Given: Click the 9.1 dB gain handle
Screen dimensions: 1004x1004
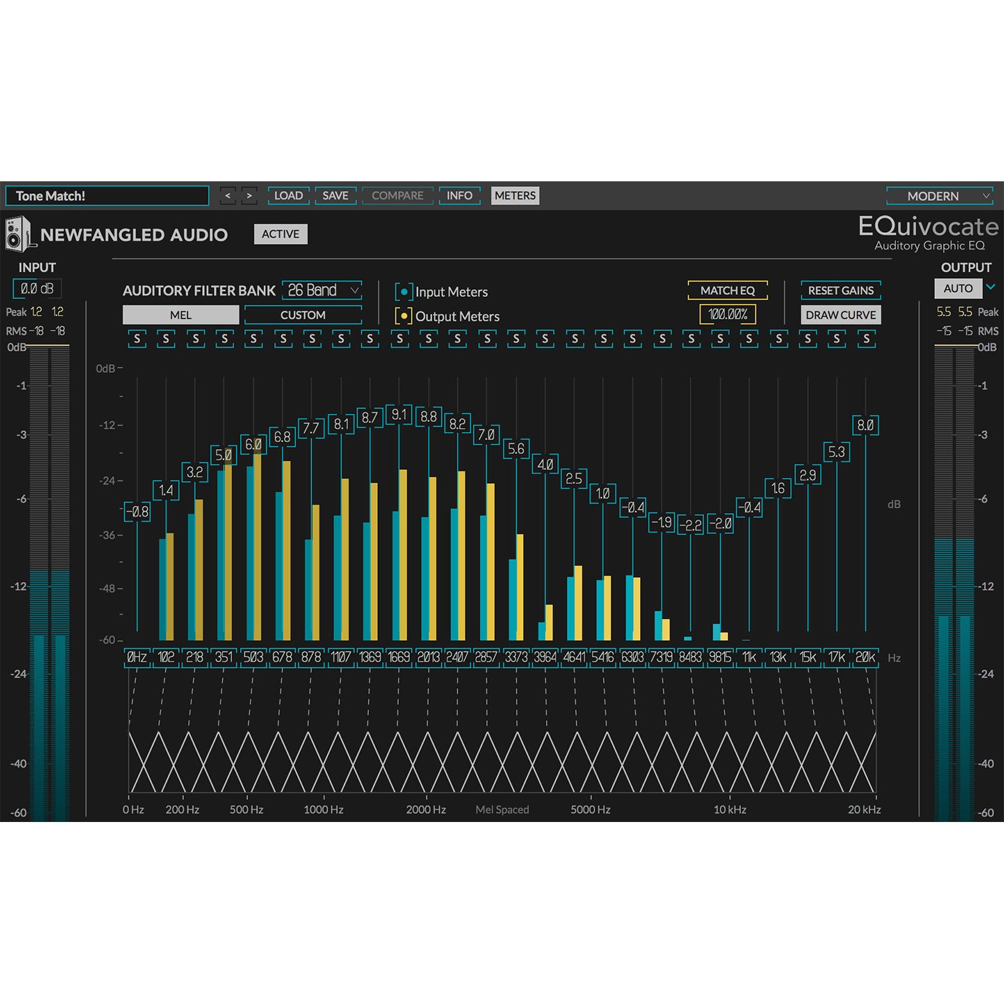Looking at the screenshot, I should coord(400,413).
